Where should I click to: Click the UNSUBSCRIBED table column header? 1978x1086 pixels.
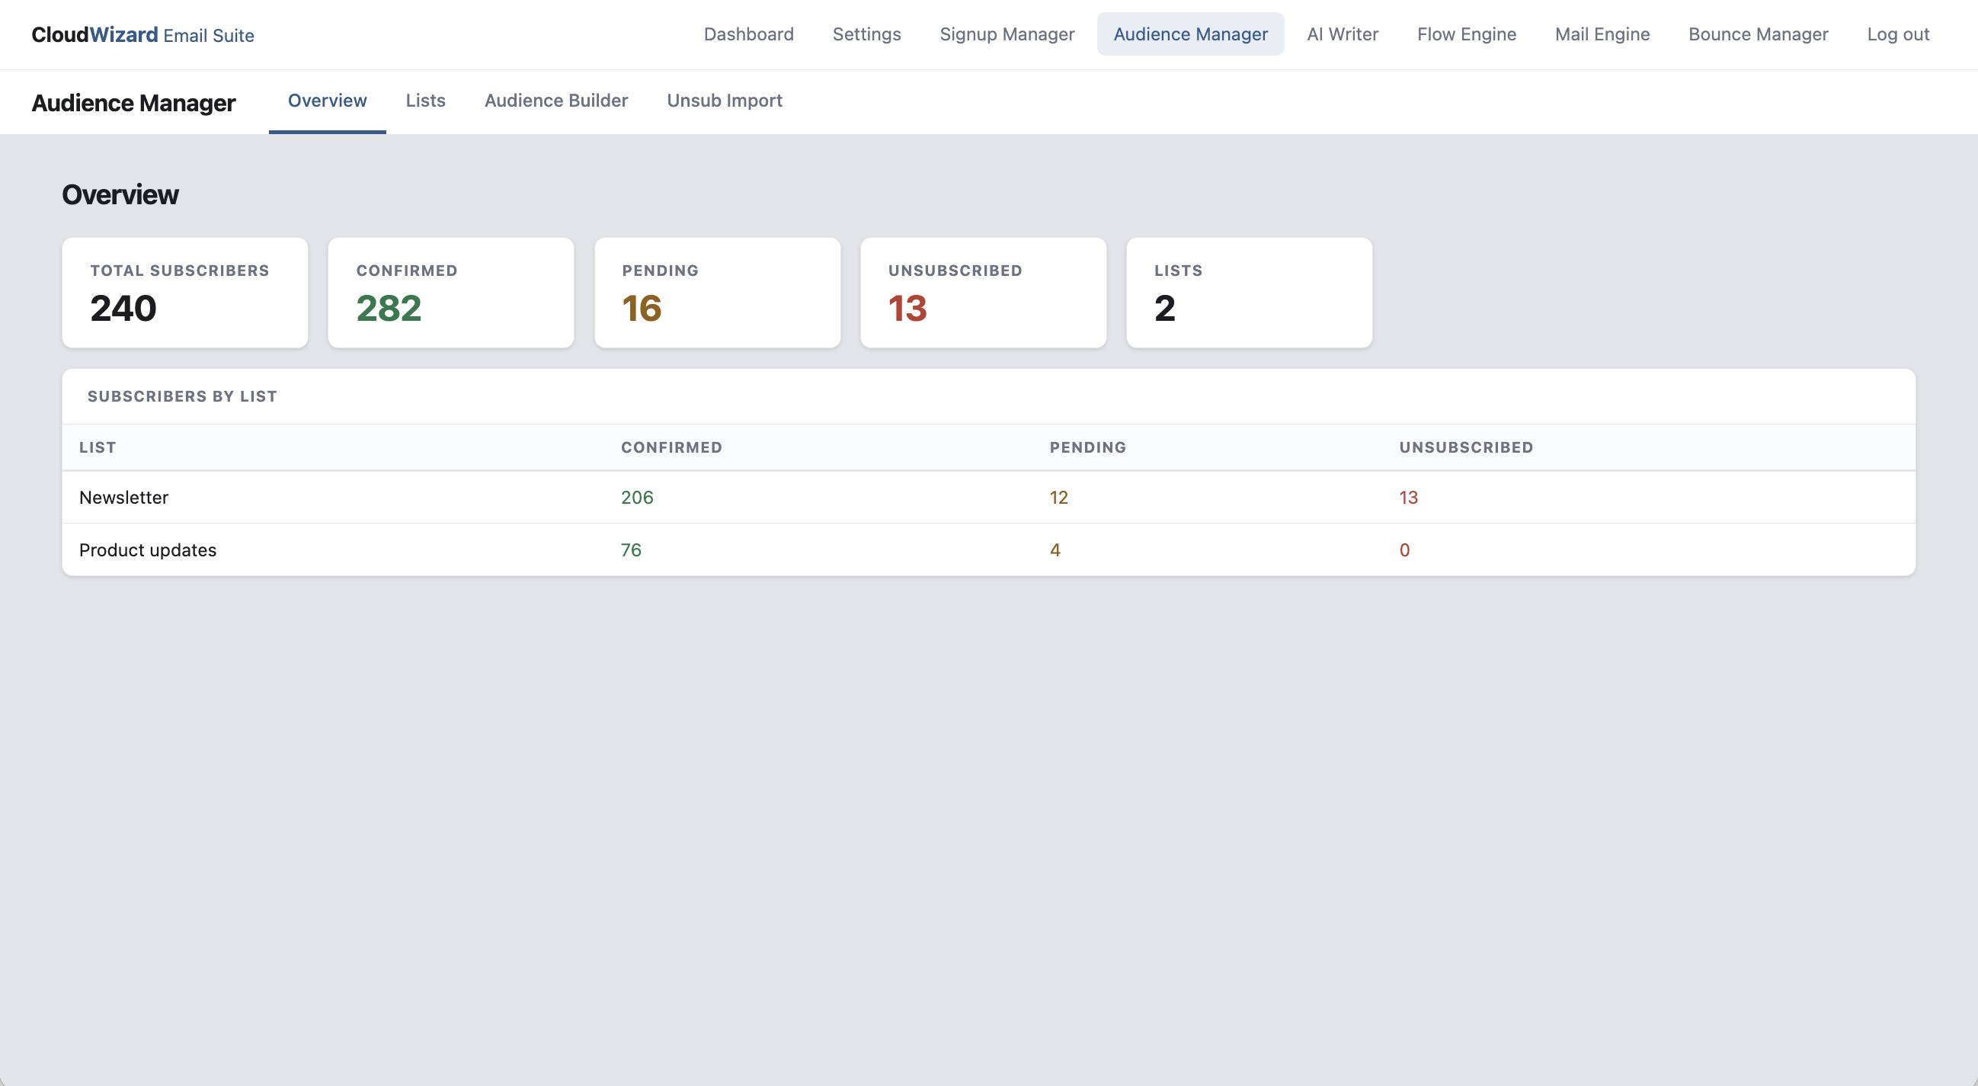tap(1465, 448)
